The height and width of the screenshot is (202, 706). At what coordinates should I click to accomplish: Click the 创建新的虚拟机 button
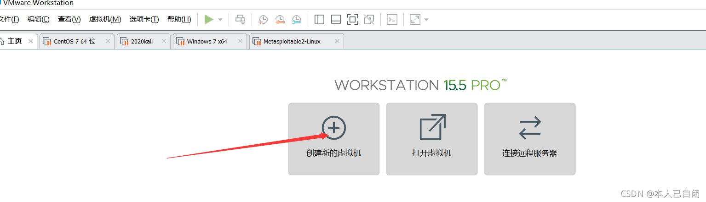pos(334,139)
